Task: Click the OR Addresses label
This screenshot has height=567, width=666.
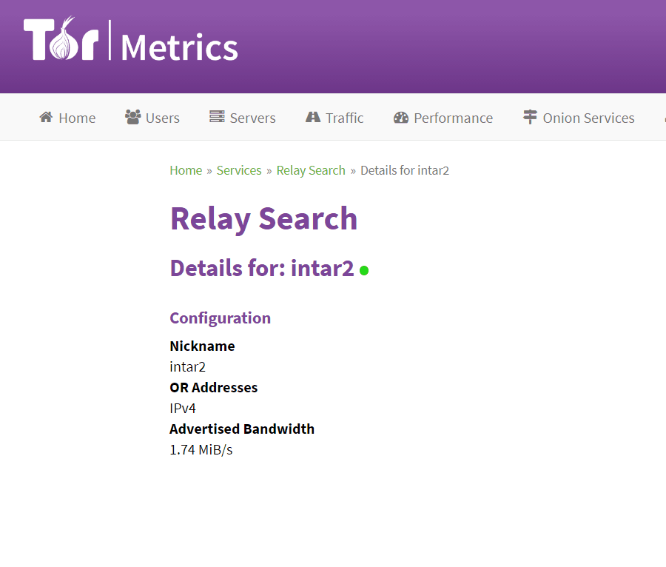Action: (x=214, y=387)
